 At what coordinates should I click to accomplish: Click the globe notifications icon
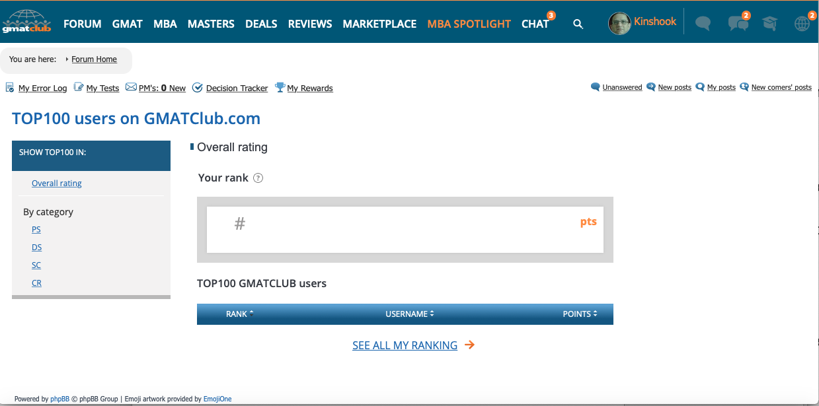(x=802, y=24)
